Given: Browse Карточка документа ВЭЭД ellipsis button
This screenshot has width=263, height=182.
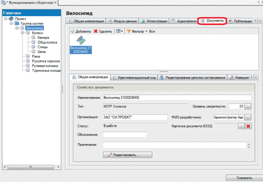Looking at the screenshot, I should 241,126.
